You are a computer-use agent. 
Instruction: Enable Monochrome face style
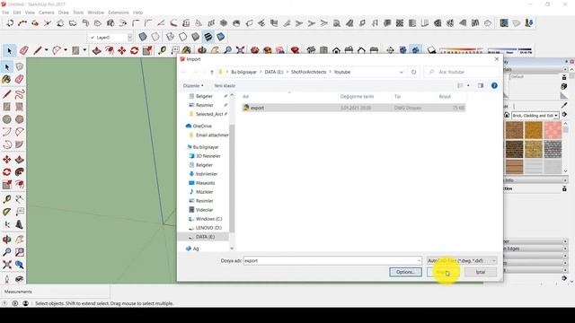[x=221, y=37]
